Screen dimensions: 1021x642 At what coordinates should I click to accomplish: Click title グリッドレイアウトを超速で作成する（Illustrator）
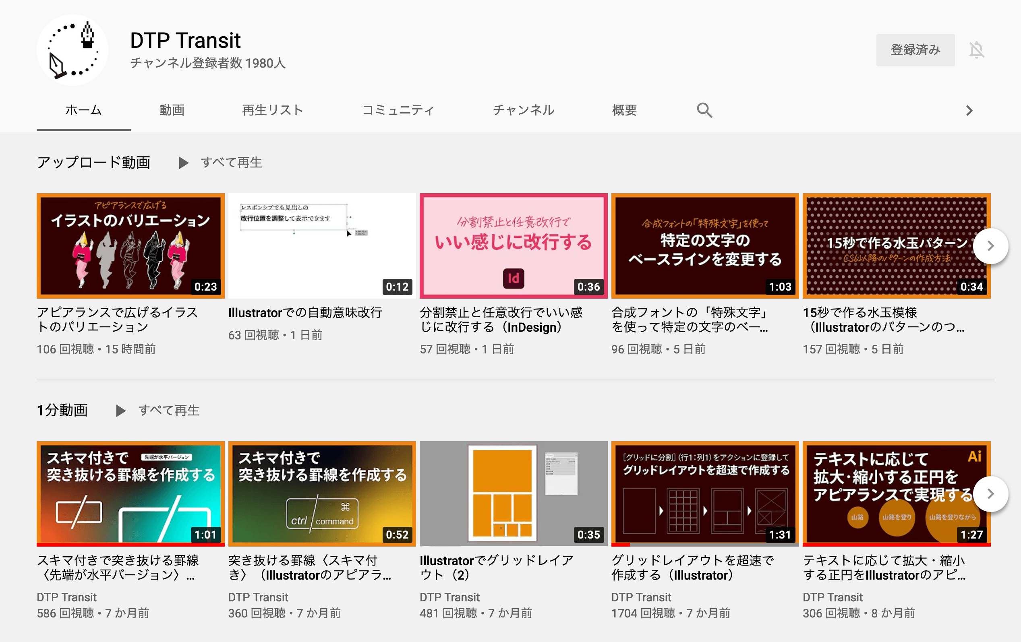pyautogui.click(x=693, y=568)
